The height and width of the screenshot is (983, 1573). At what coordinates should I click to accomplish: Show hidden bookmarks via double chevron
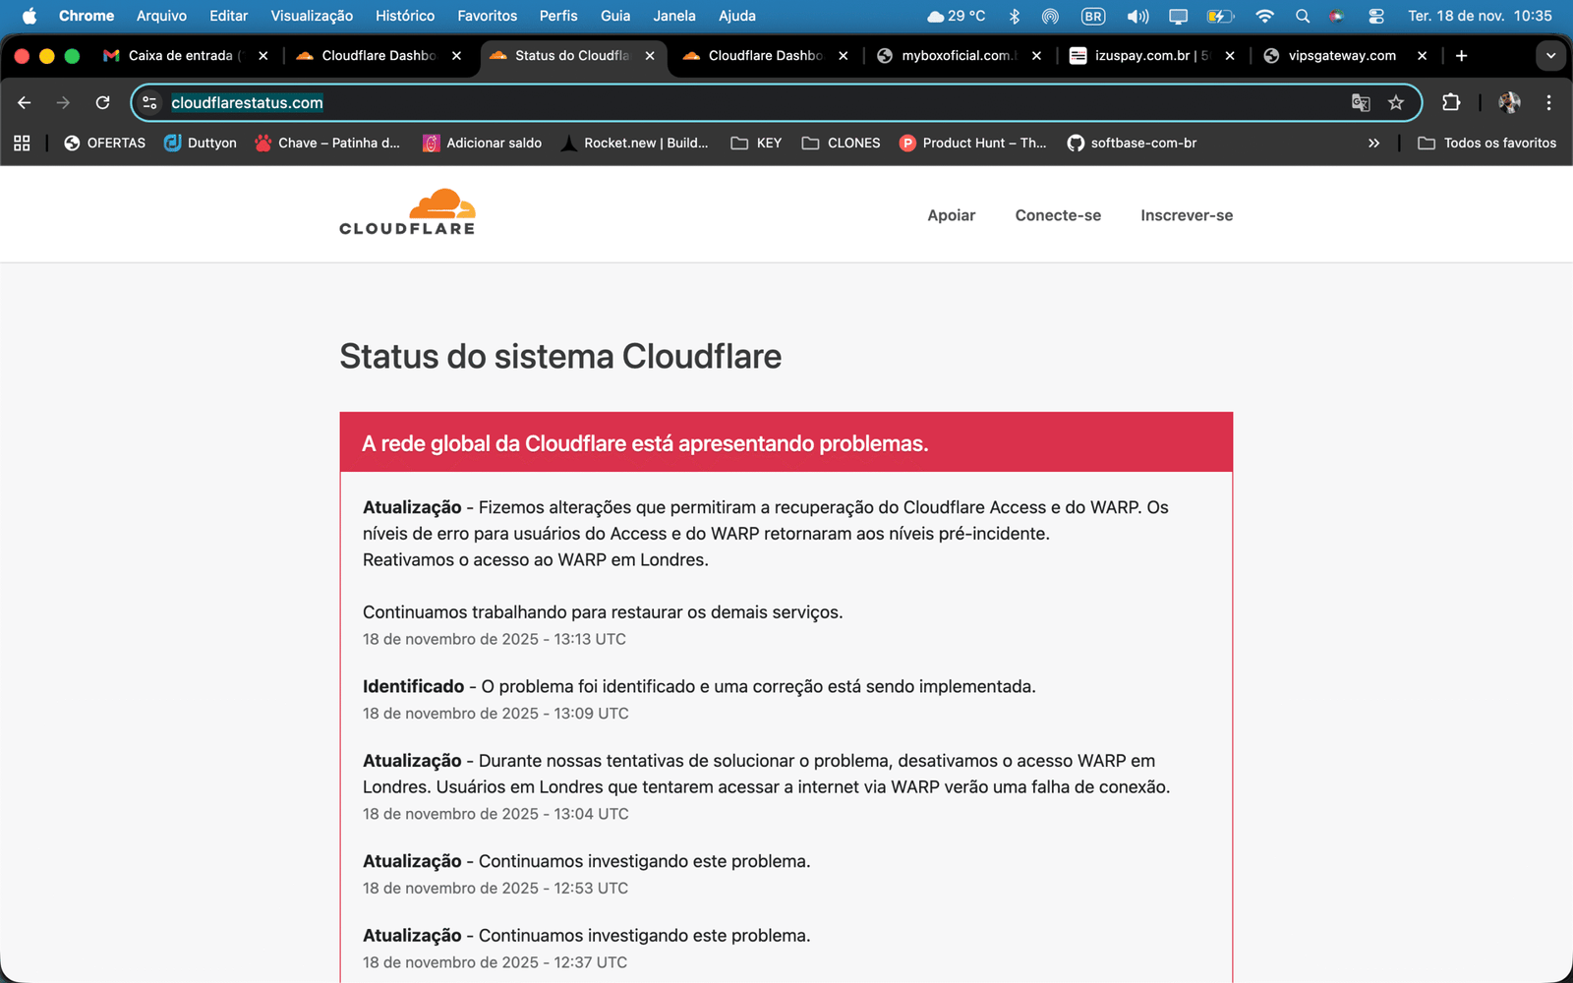point(1373,143)
